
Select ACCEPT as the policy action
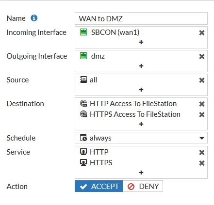[x=99, y=186]
